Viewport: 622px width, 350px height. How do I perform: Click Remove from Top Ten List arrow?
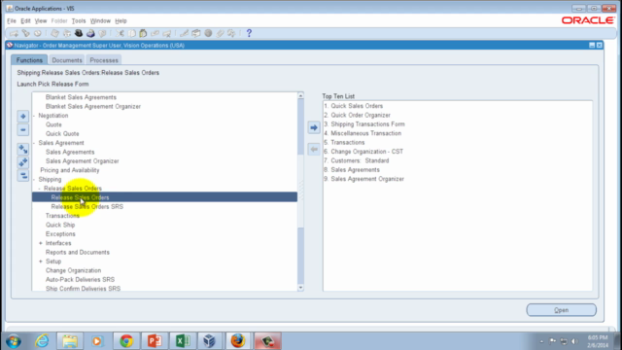tap(314, 149)
